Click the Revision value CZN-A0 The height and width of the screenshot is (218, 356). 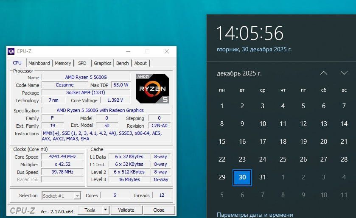160,126
